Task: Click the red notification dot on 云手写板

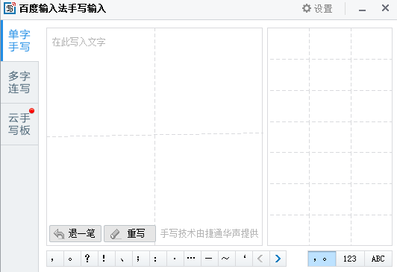Action: (31, 111)
